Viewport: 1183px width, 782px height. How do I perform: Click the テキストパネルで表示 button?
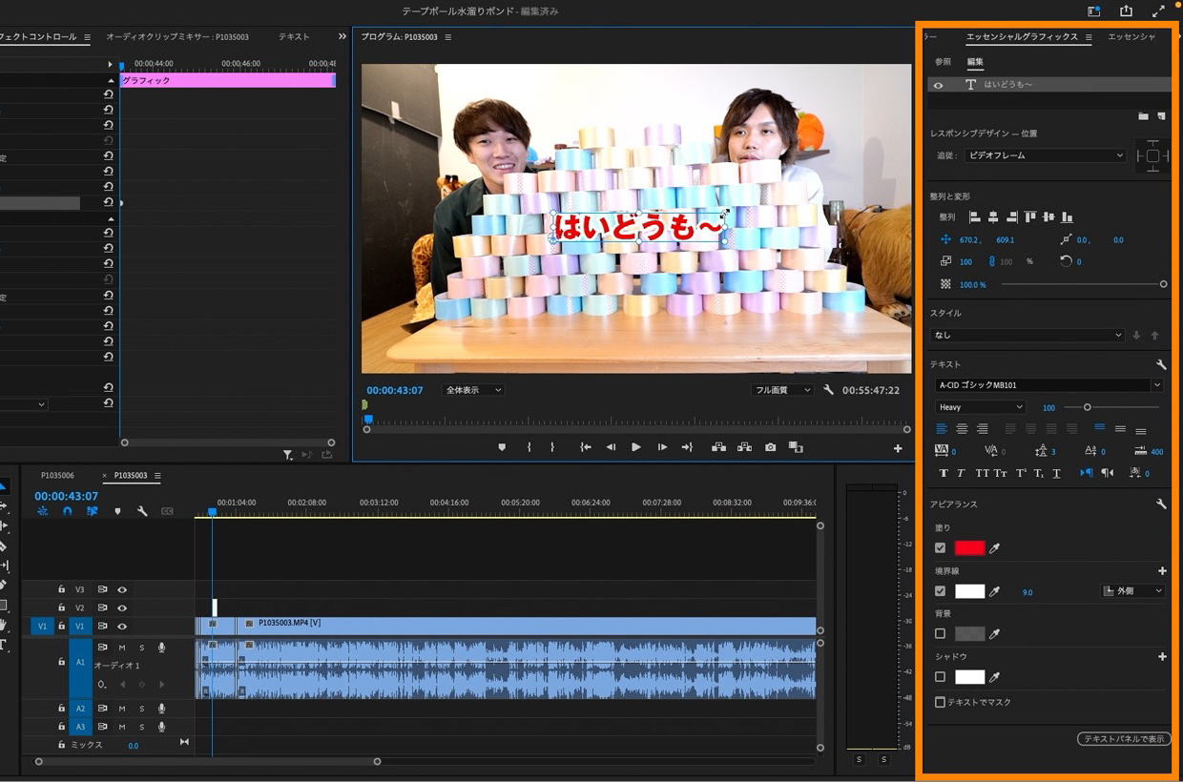coord(1124,739)
